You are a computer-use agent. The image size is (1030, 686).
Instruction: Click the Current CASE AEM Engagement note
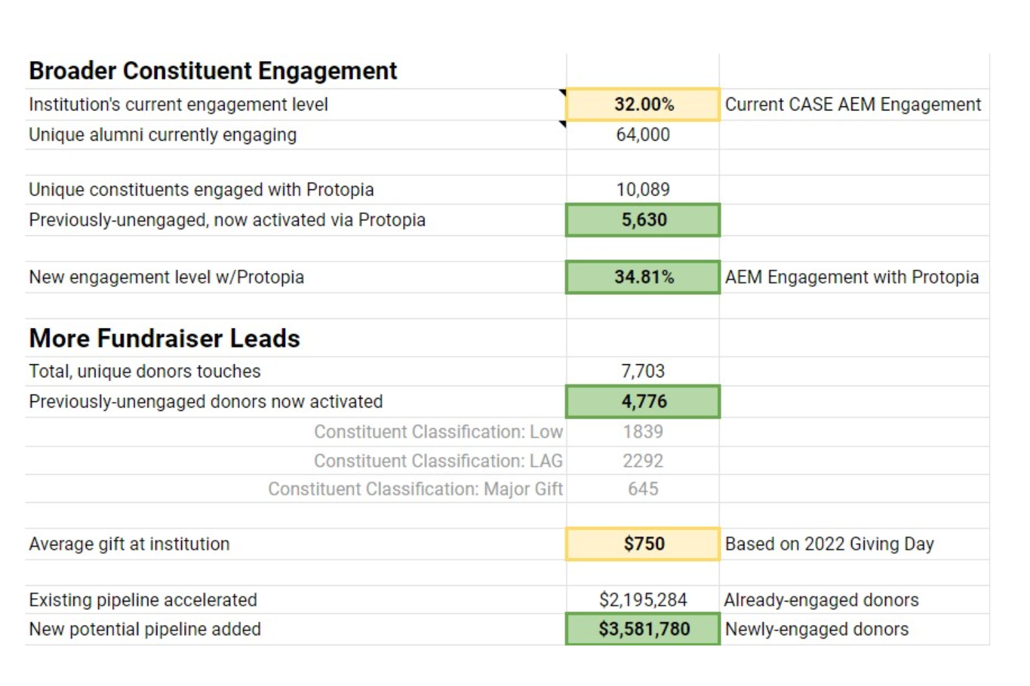(x=853, y=104)
